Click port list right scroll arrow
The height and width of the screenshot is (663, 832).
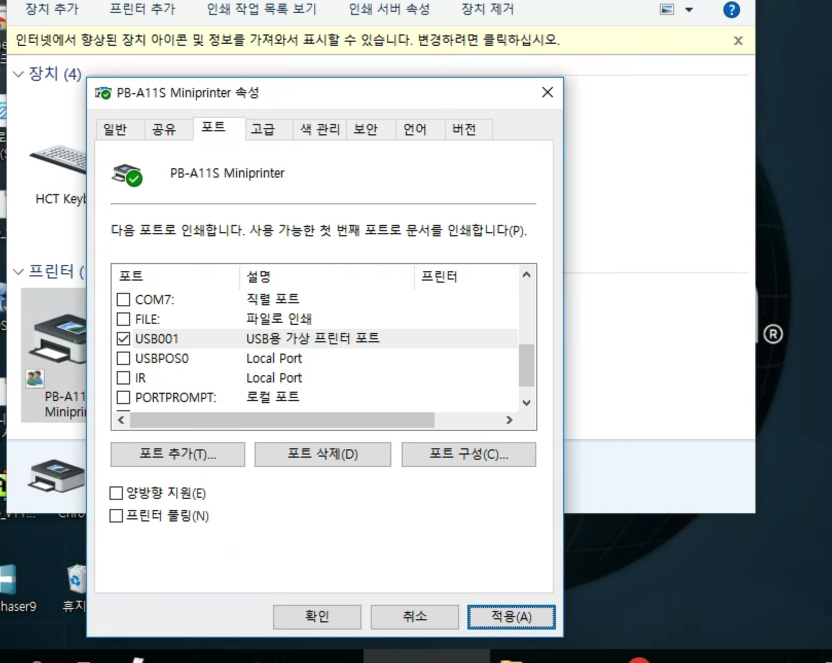click(x=509, y=420)
